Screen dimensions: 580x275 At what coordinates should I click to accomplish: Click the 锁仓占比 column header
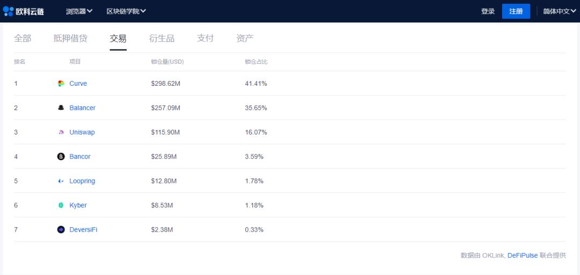point(256,62)
